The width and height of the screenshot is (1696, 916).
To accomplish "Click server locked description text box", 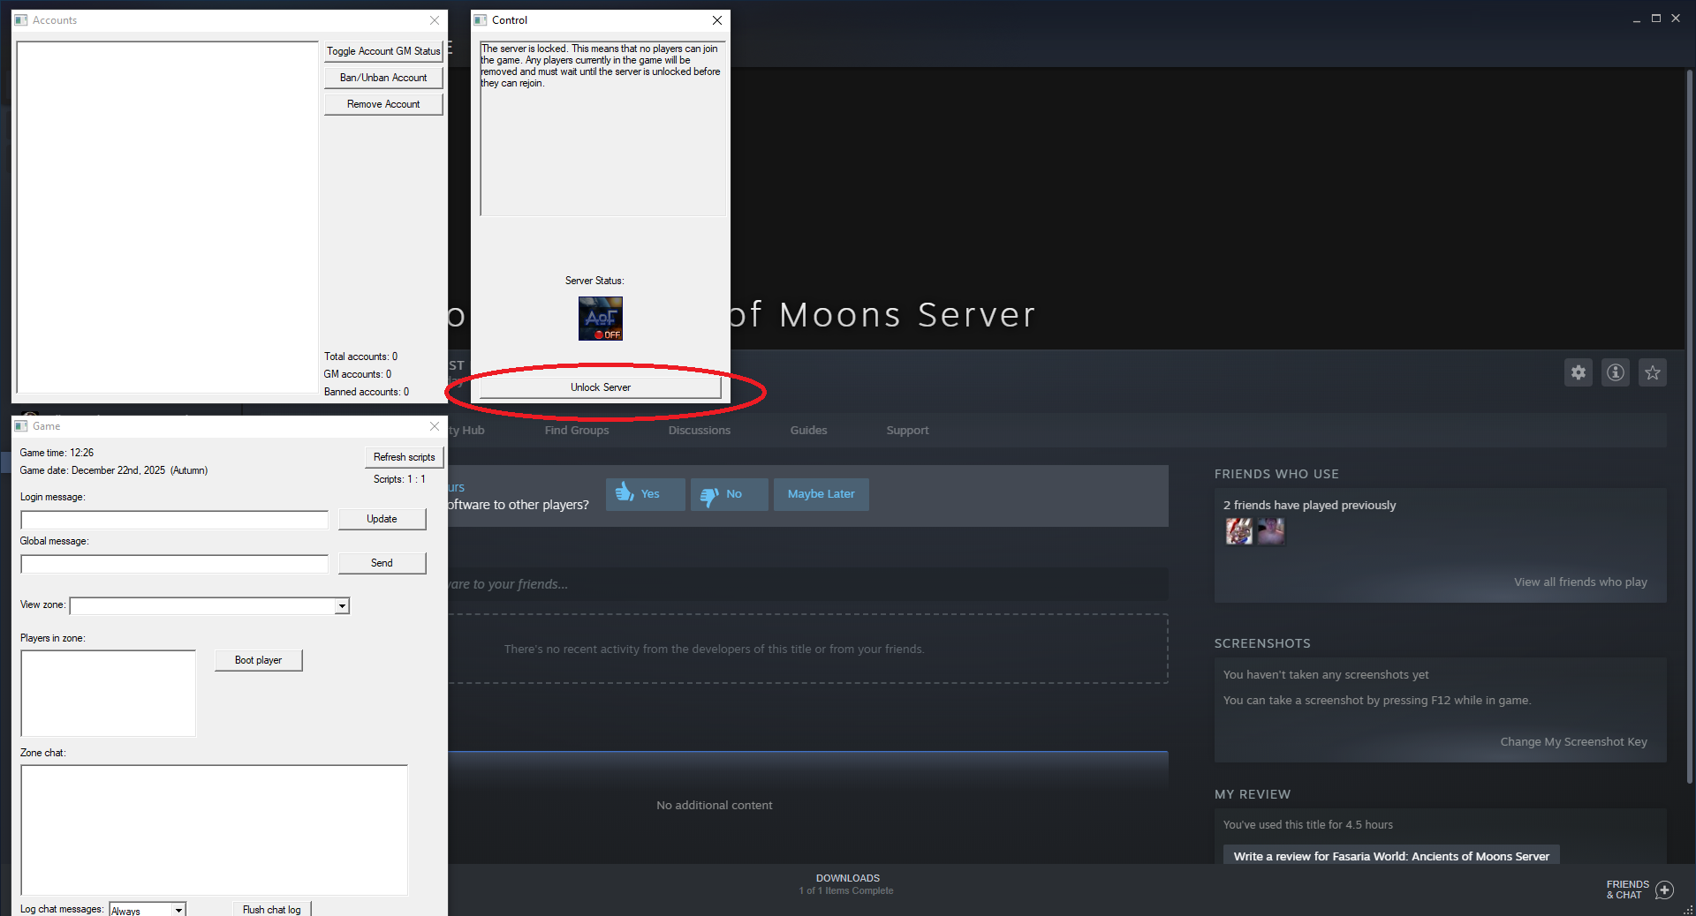I will [x=602, y=129].
